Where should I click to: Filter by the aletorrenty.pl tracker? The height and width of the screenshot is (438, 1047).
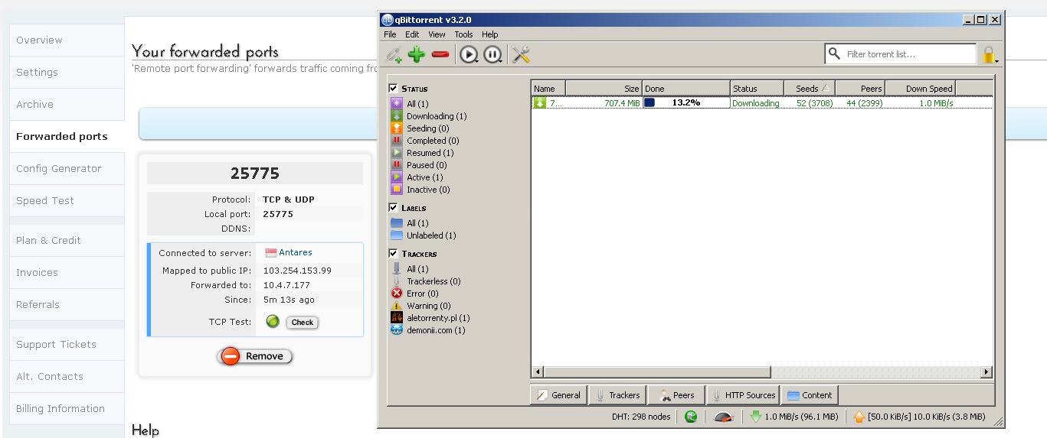pyautogui.click(x=438, y=318)
